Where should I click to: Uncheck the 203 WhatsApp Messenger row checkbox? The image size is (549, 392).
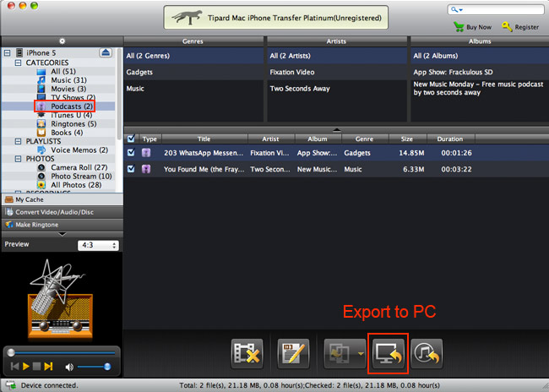pos(131,152)
